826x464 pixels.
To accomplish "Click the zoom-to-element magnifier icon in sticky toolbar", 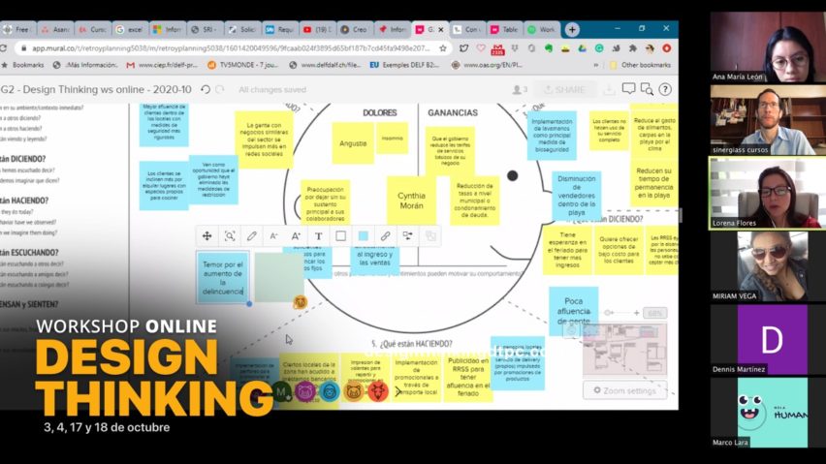I will click(230, 236).
